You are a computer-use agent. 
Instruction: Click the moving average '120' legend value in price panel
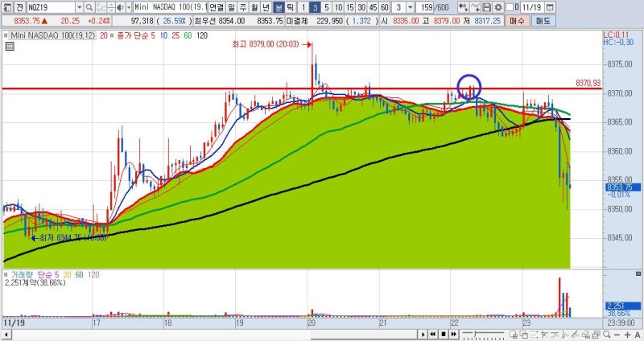pos(202,35)
